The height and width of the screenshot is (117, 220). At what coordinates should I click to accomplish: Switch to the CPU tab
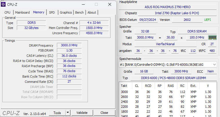(x=7, y=12)
